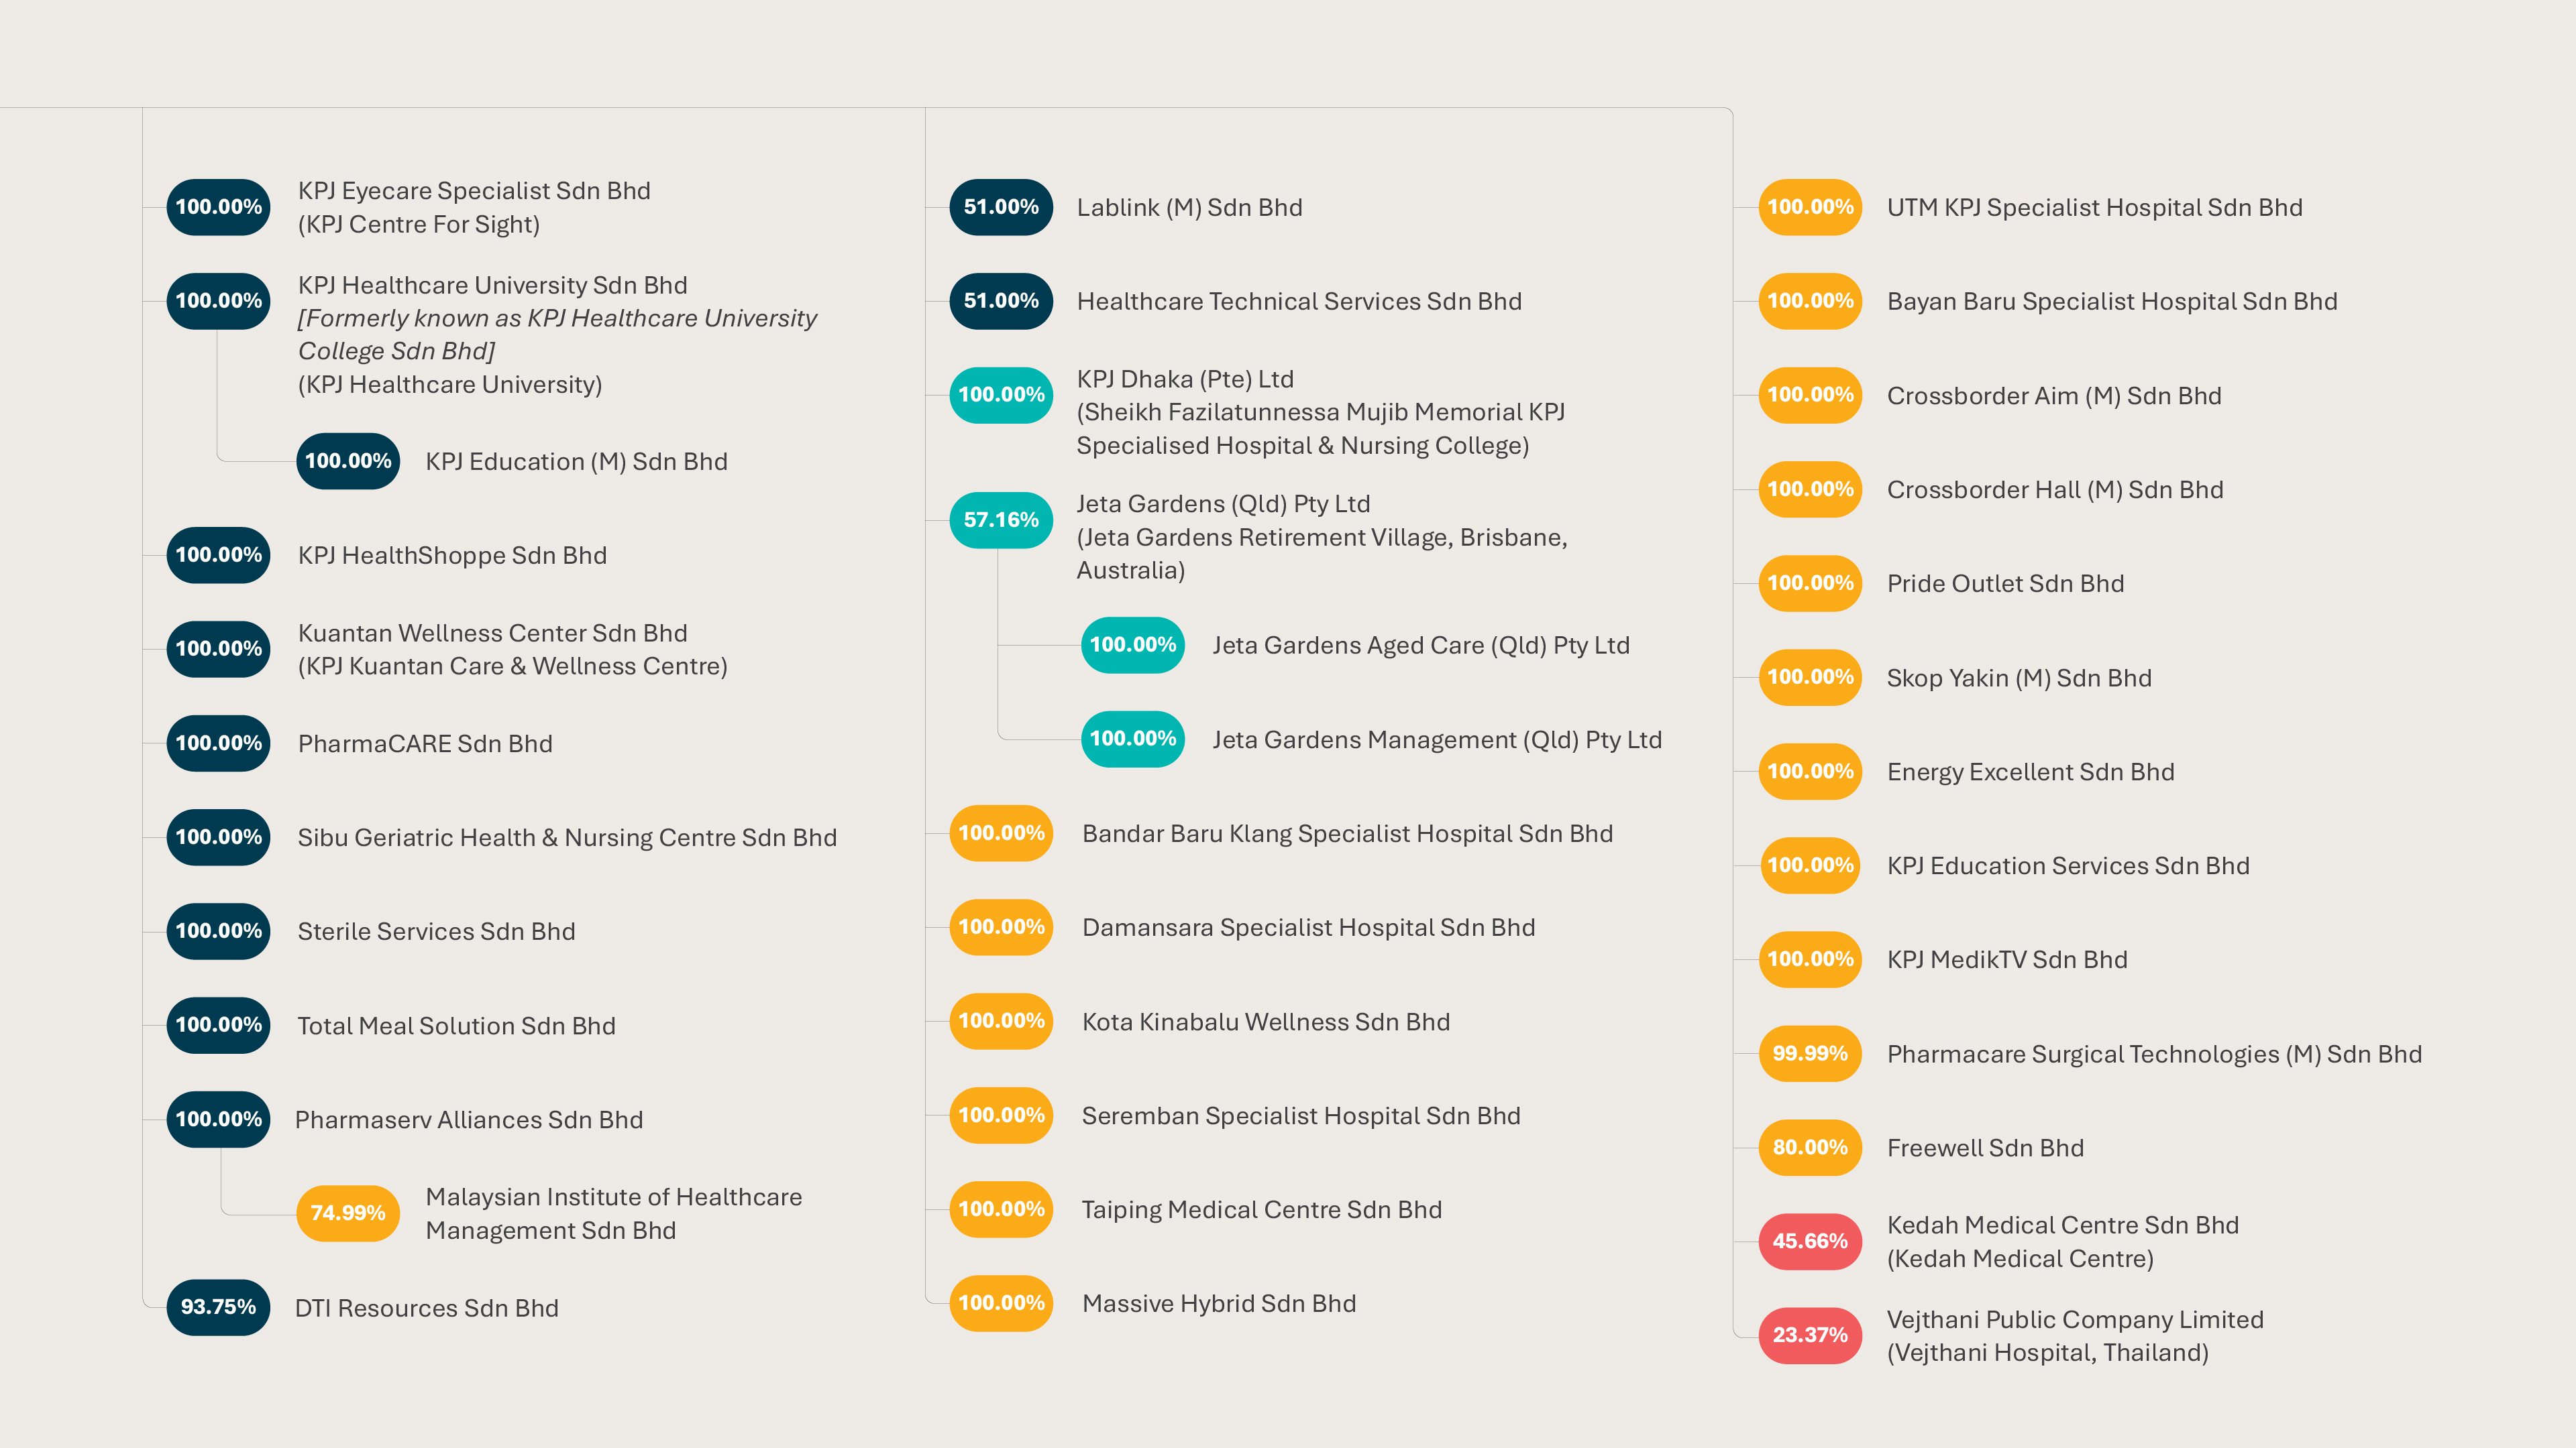2576x1448 pixels.
Task: Select the red 45.66% Kedah Medical badge
Action: coord(1810,1241)
